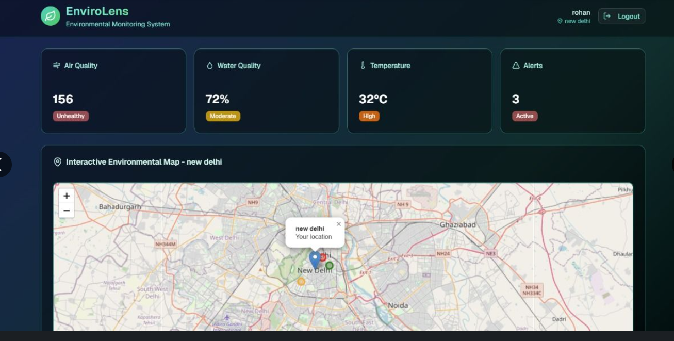Click the rohan username in header
Viewport: 674px width, 341px height.
[581, 12]
